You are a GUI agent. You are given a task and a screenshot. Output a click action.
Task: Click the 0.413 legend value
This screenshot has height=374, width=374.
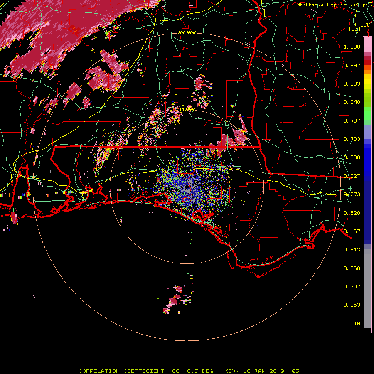[x=352, y=250]
